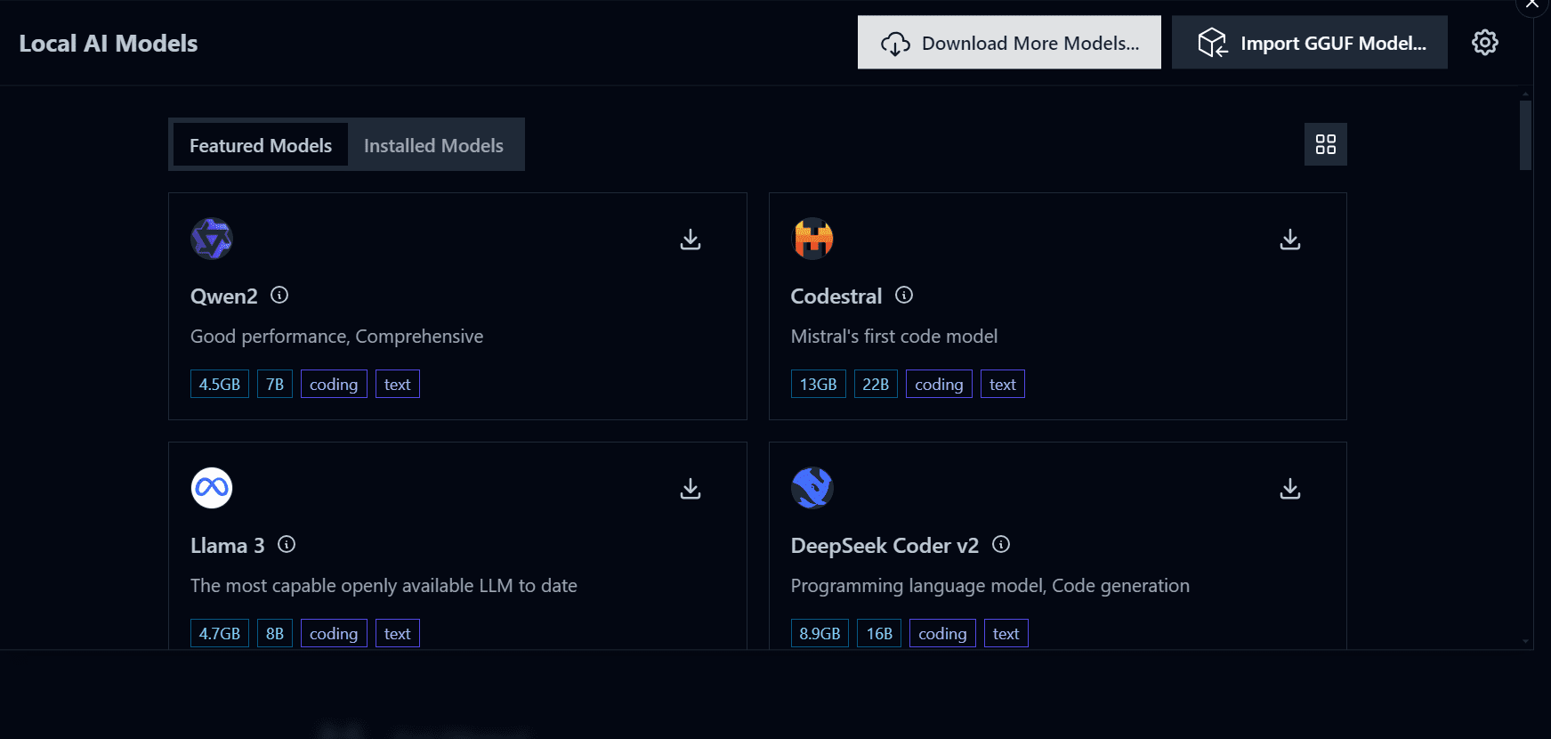
Task: Download the DeepSeek Coder v2 model
Action: click(1290, 489)
